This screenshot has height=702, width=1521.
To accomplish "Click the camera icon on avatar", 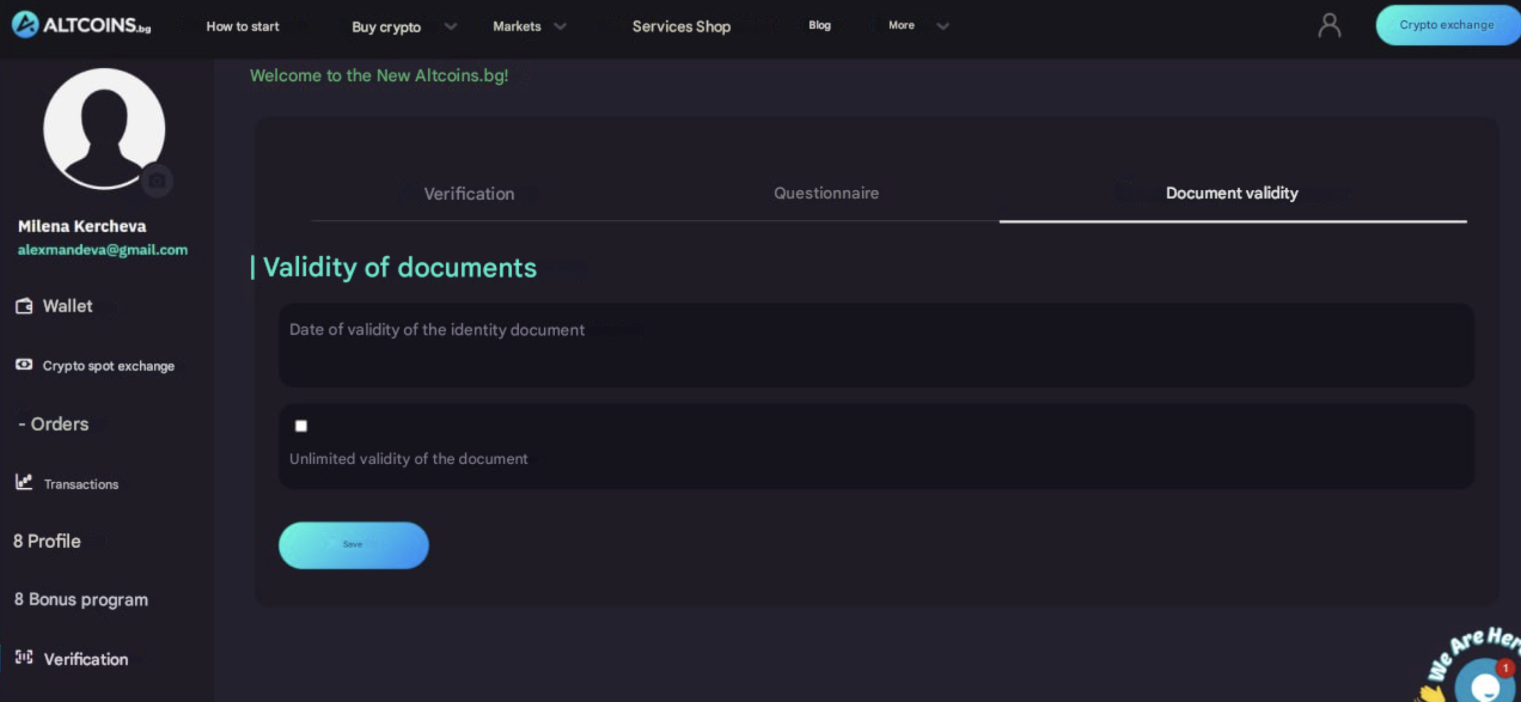I will click(157, 180).
